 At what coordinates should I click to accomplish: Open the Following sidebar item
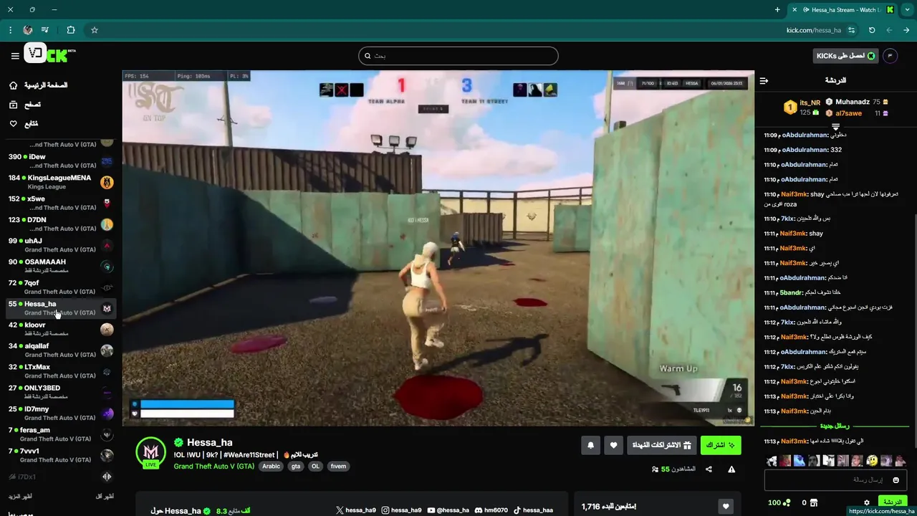pos(25,123)
